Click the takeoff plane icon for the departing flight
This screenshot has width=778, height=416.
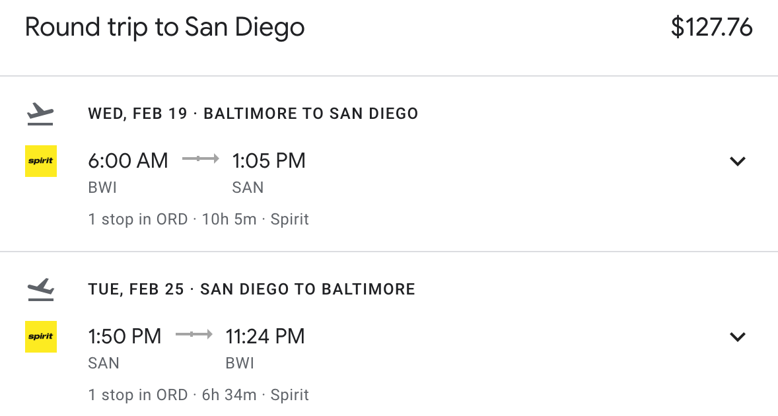pyautogui.click(x=40, y=114)
